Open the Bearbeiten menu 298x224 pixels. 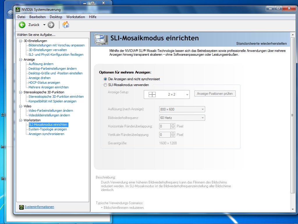point(38,17)
